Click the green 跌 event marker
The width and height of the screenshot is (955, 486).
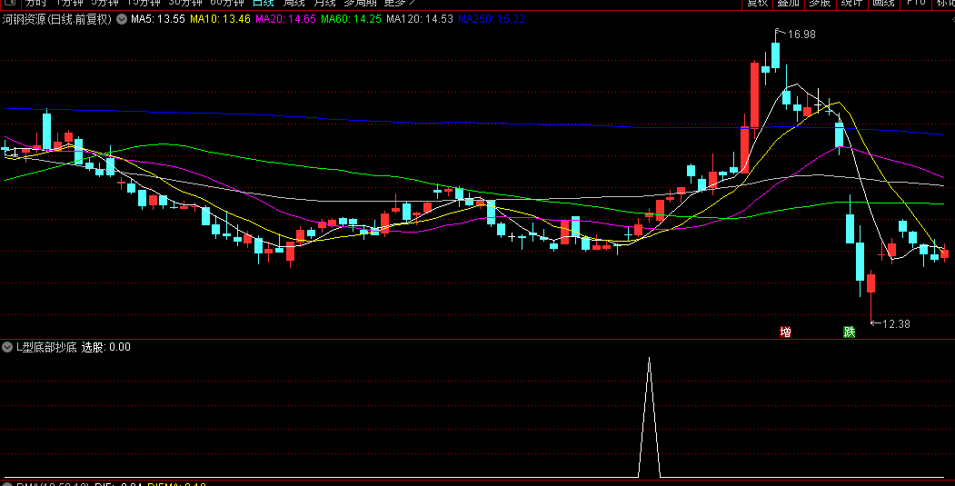[849, 332]
